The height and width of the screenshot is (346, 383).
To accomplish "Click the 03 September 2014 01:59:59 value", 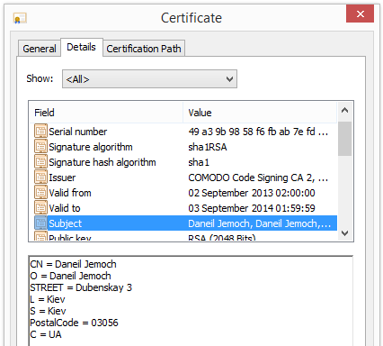I will (x=252, y=208).
